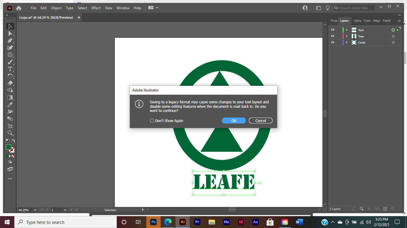The image size is (407, 228).
Task: Toggle visibility of the Circle layer
Action: pos(333,42)
